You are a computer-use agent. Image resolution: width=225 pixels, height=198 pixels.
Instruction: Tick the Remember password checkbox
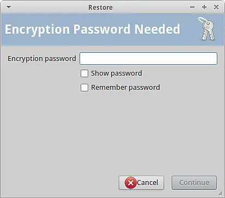pos(84,88)
